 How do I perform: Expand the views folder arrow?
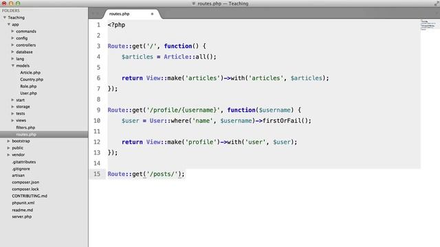(x=12, y=120)
